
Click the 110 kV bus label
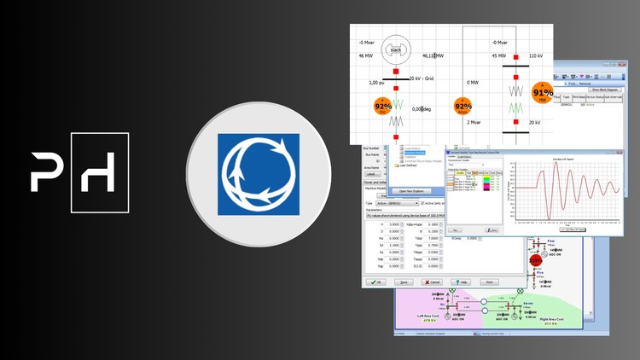coord(536,56)
